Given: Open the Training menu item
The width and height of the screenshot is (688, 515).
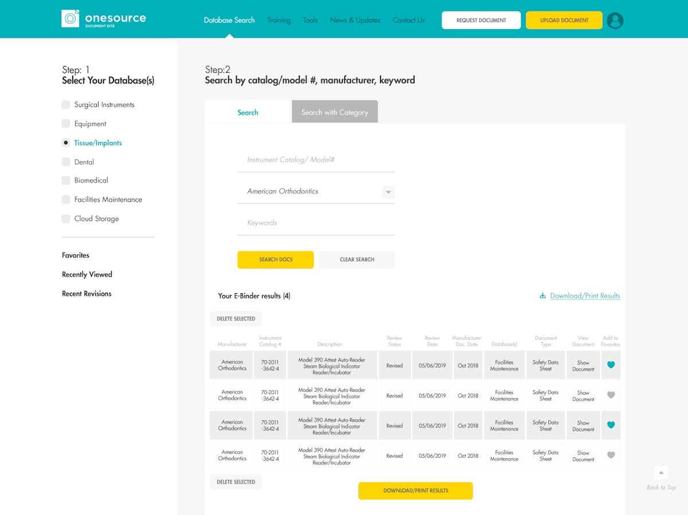Looking at the screenshot, I should [x=279, y=20].
